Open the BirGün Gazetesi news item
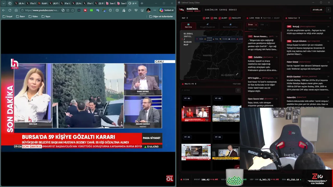The height and width of the screenshot is (187, 333). coord(308,83)
